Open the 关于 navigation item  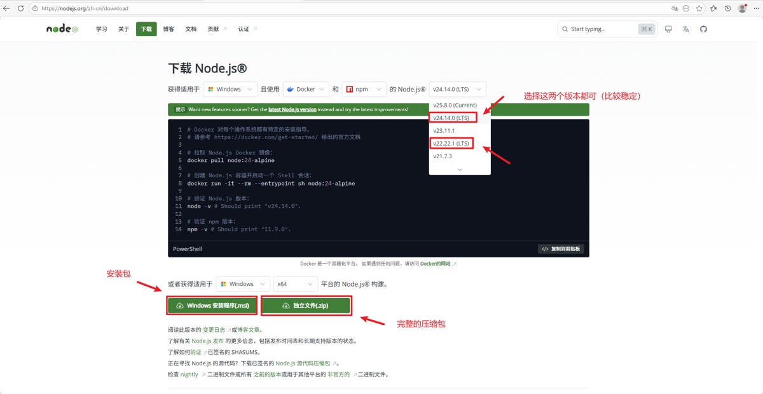click(x=124, y=29)
